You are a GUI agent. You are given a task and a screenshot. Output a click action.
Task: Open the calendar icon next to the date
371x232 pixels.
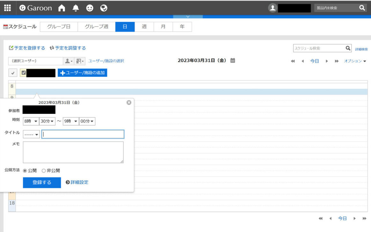click(232, 60)
